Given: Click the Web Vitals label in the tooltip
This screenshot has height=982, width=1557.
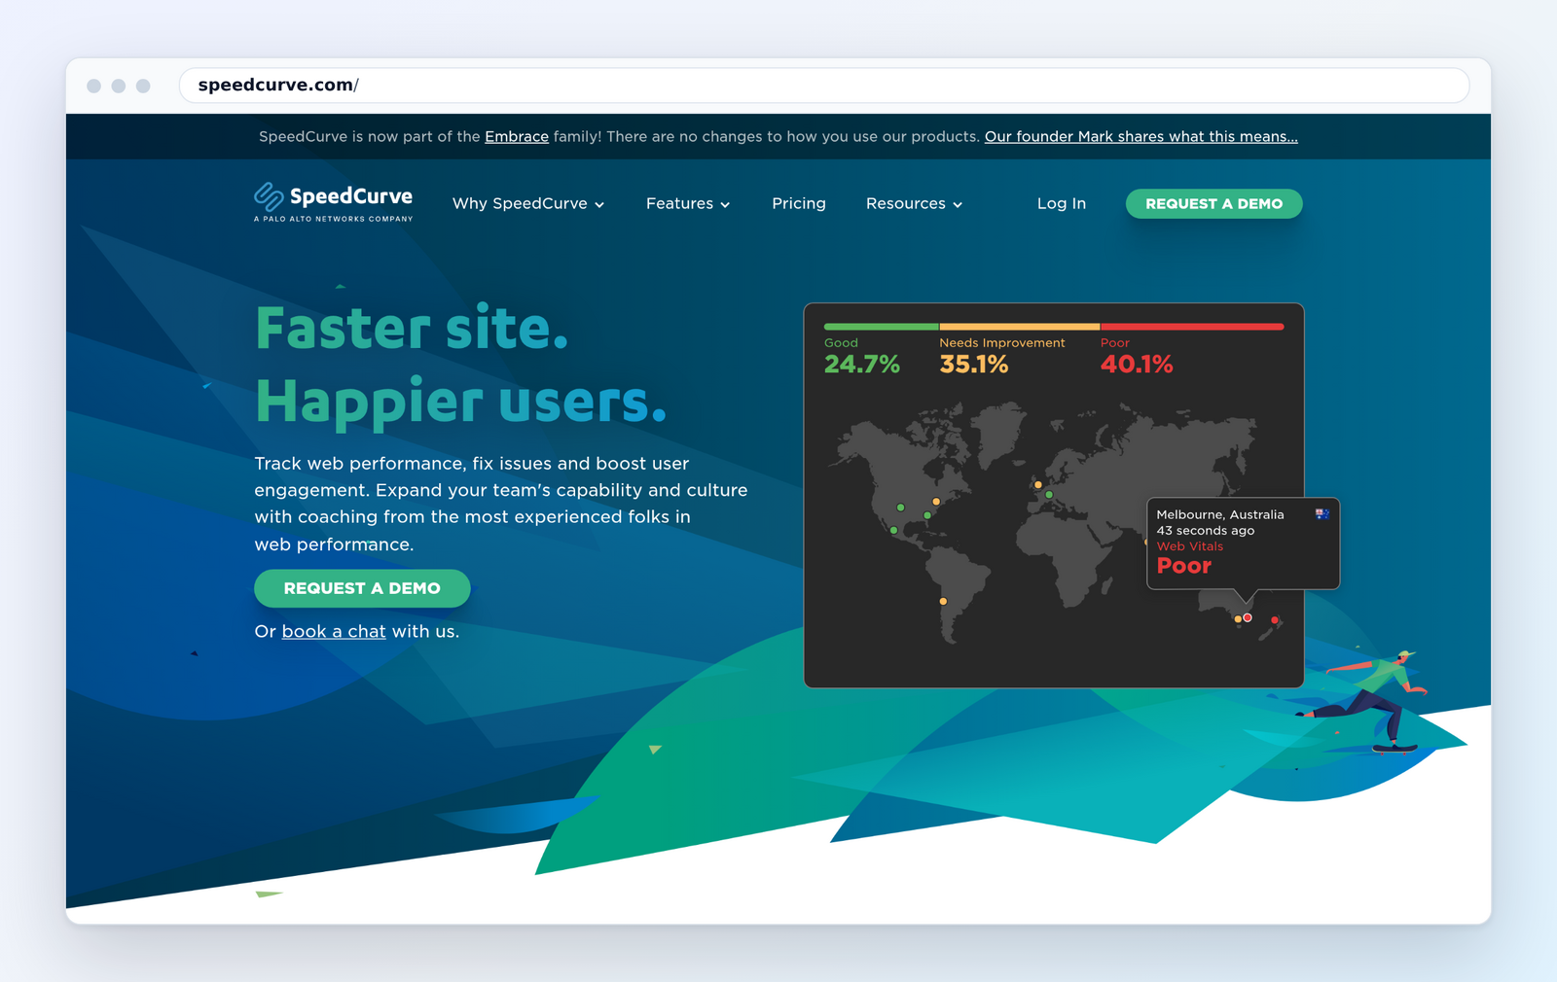Looking at the screenshot, I should pos(1190,546).
